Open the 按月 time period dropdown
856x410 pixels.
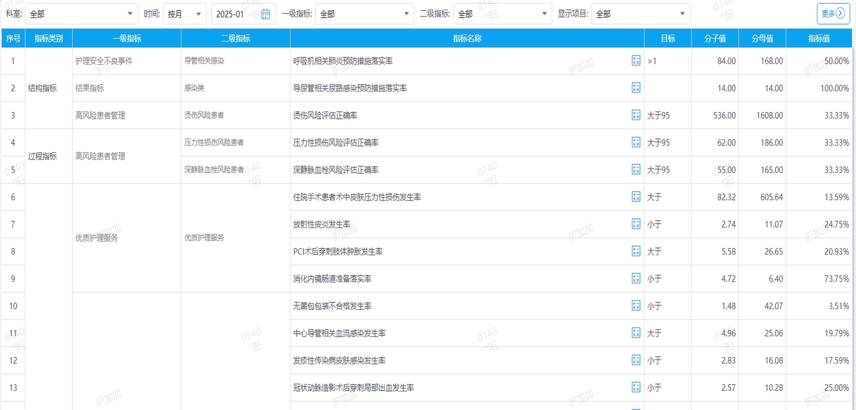pyautogui.click(x=184, y=14)
